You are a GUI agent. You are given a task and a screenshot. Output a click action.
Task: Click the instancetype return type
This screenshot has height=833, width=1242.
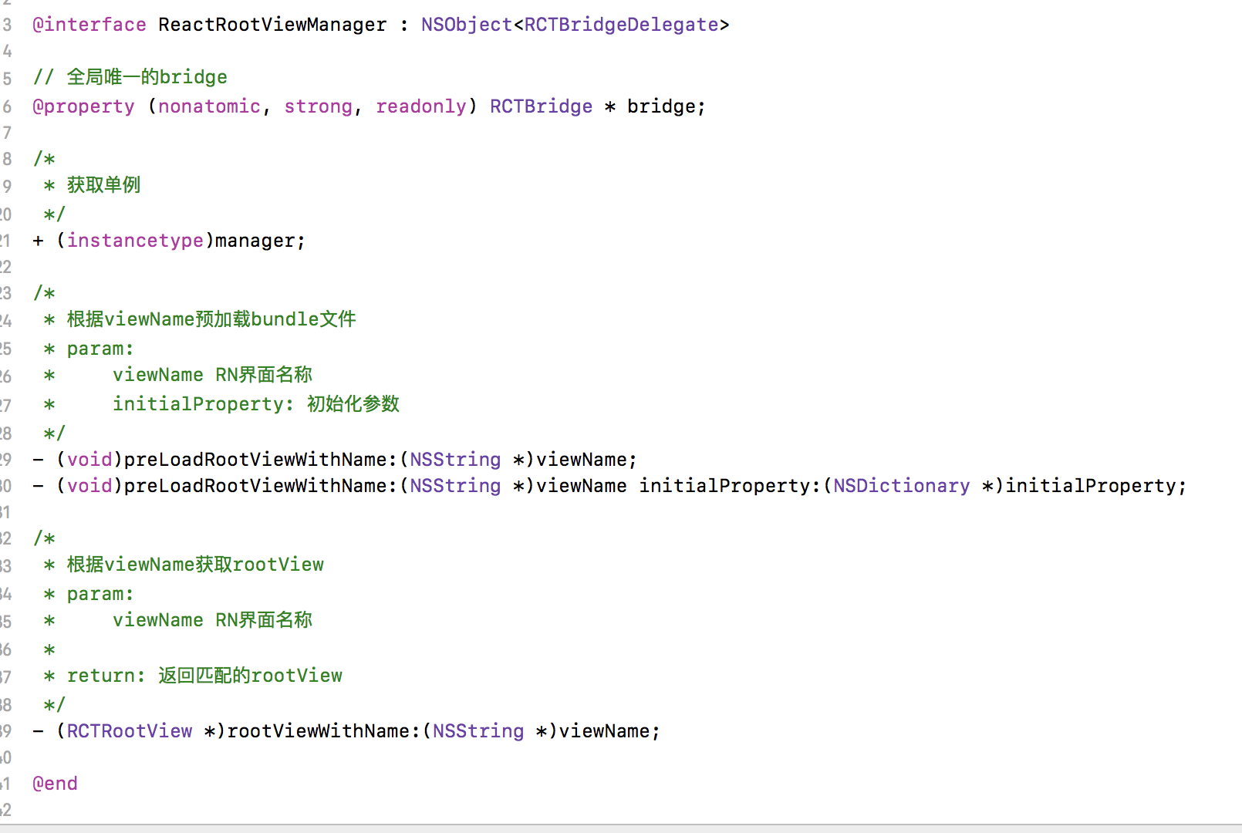pyautogui.click(x=135, y=241)
